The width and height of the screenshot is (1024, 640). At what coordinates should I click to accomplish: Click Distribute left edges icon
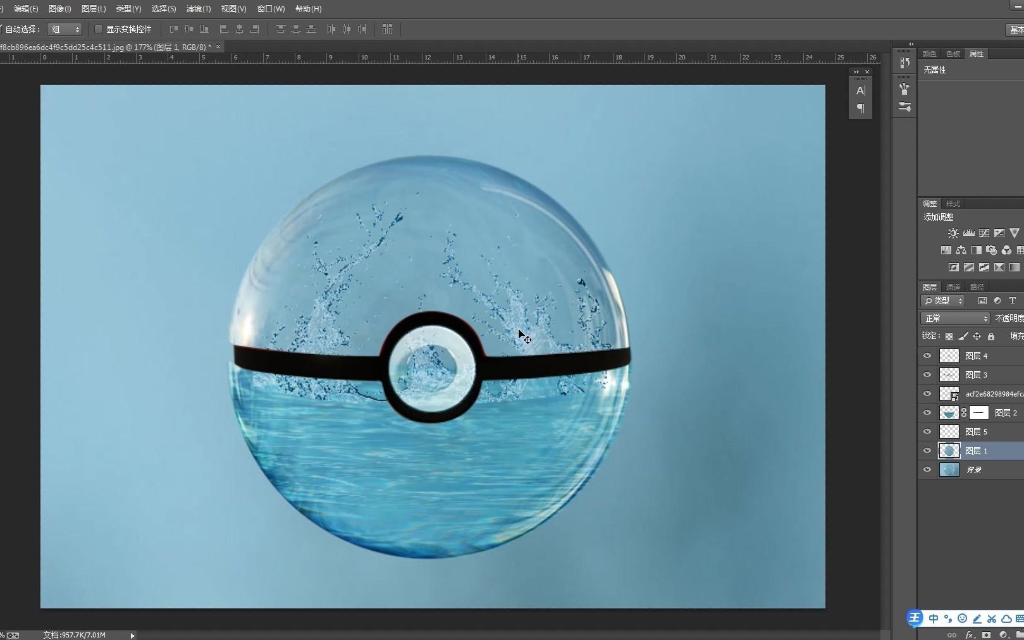[331, 29]
